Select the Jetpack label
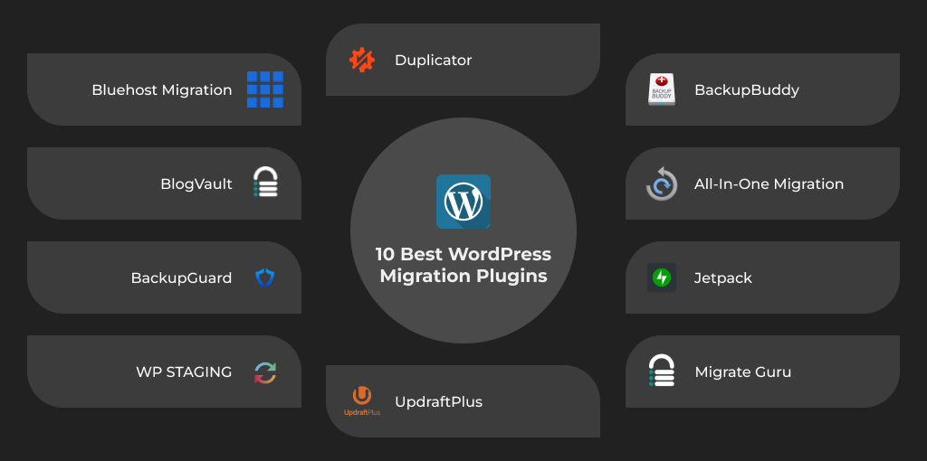Screen dimensions: 927x461 point(723,278)
